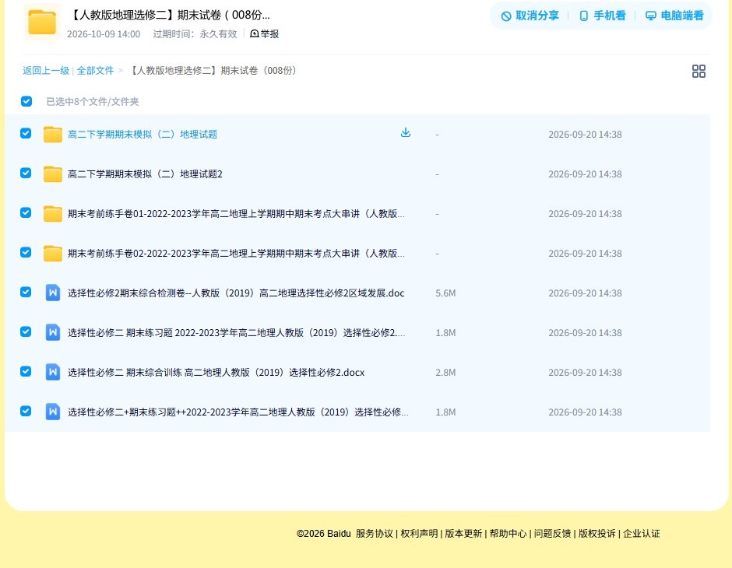Click the 5.6M file size value
The height and width of the screenshot is (568, 732).
[445, 293]
